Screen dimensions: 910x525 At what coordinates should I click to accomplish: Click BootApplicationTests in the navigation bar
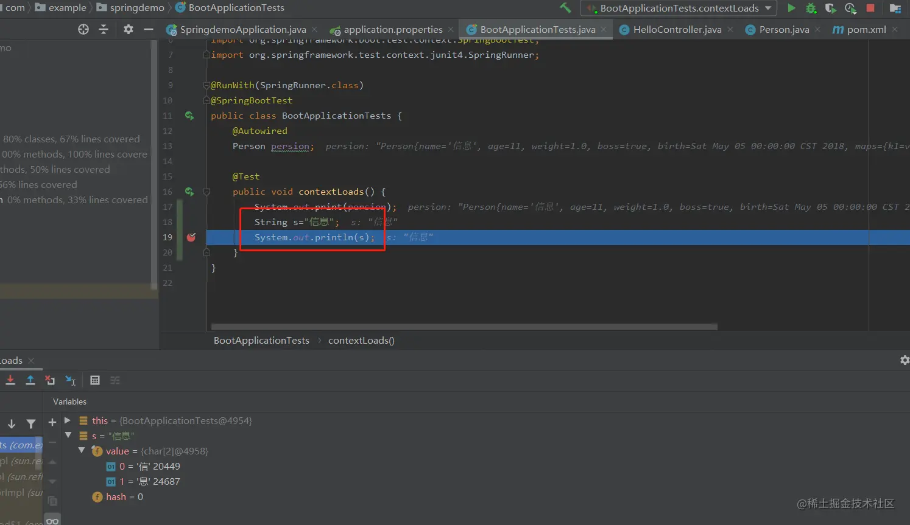click(230, 8)
